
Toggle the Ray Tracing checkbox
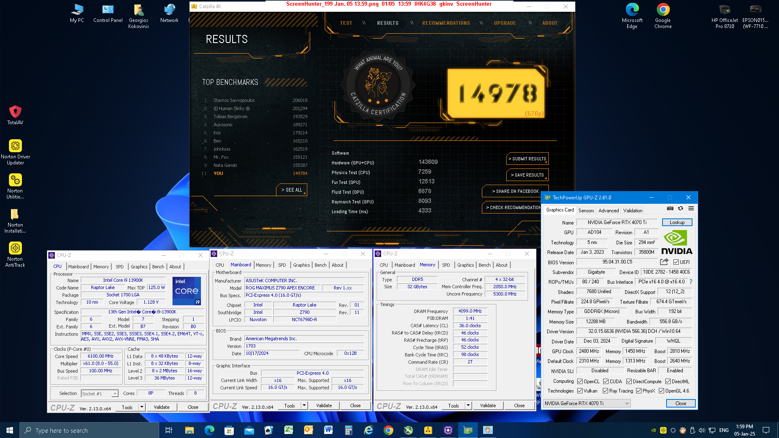tap(605, 391)
